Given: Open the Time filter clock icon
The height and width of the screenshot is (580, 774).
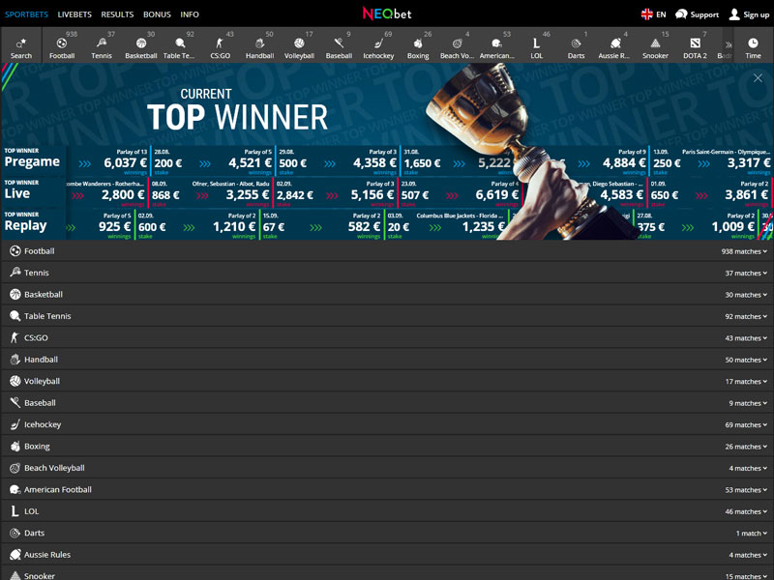Looking at the screenshot, I should 753,43.
